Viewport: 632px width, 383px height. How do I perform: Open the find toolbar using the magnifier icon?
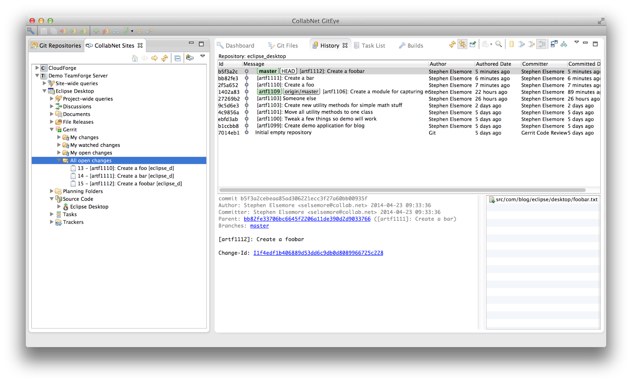[499, 44]
